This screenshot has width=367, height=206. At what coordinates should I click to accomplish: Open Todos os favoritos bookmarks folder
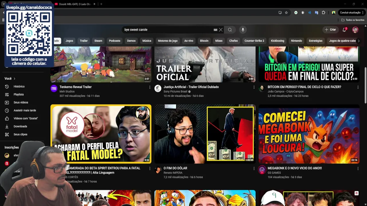pyautogui.click(x=353, y=20)
